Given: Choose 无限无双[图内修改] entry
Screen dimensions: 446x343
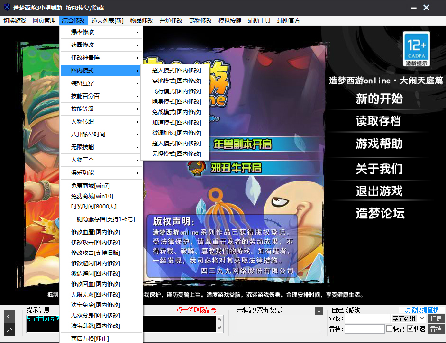Looking at the screenshot, I should (101, 295).
